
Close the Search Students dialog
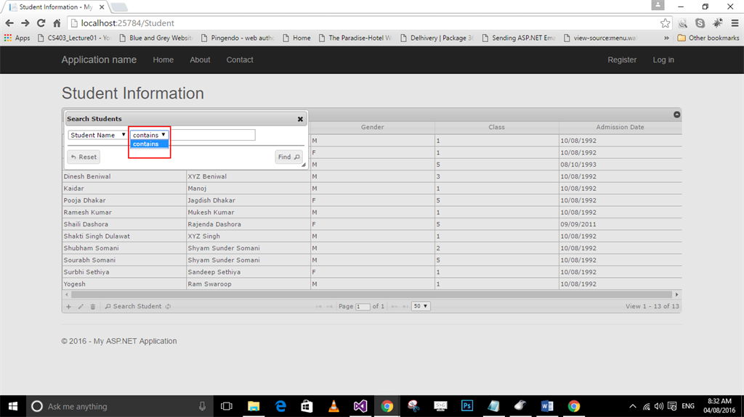tap(300, 119)
